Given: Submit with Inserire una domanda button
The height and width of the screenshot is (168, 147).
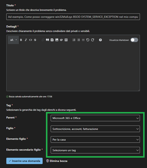Looking at the screenshot, I should pos(24,161).
